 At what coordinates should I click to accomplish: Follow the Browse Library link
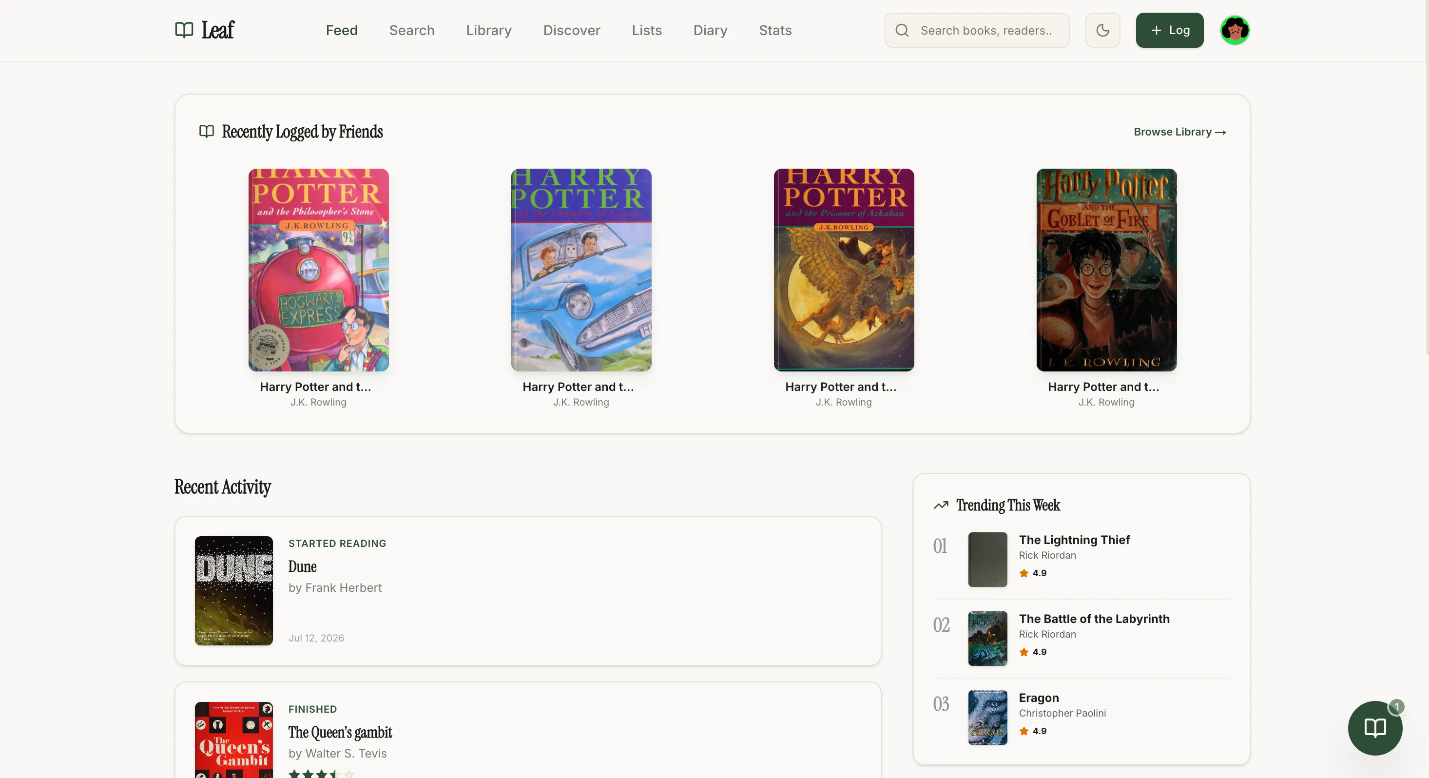click(1179, 132)
